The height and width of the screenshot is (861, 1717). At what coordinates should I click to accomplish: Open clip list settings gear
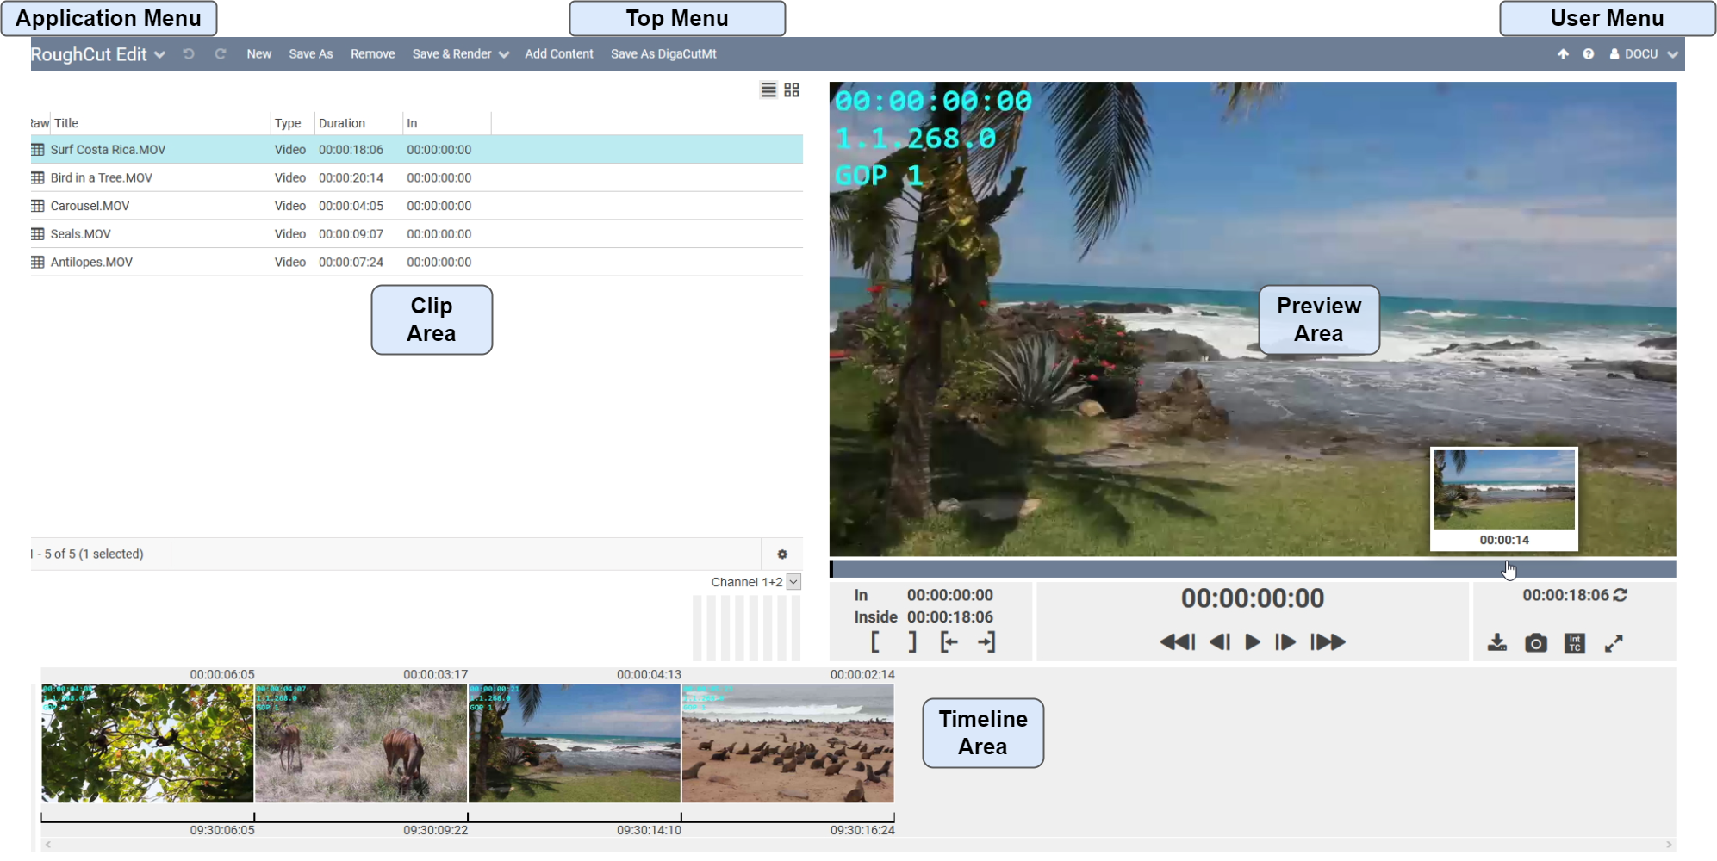(x=782, y=554)
